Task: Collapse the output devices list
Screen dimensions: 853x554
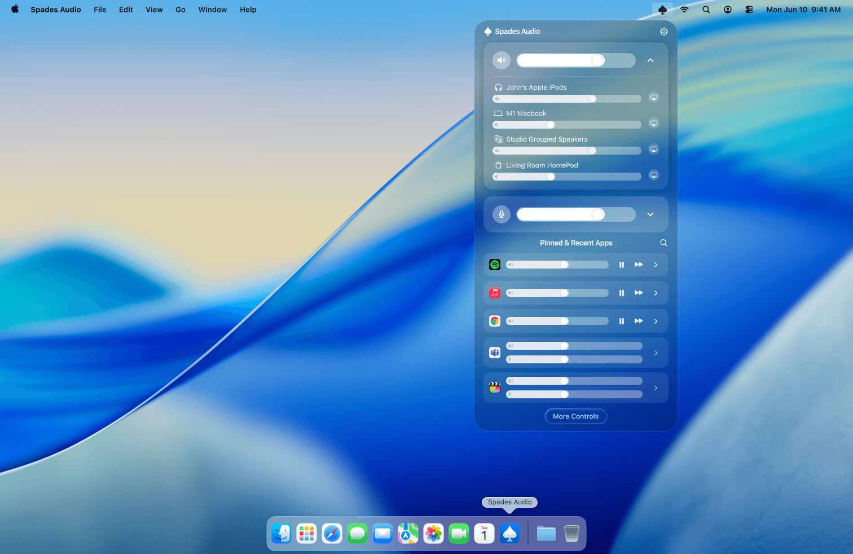Action: [650, 60]
